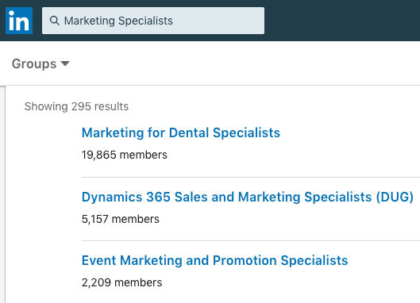420x303 pixels.
Task: Click the (DUG) portion of the group title
Action: [x=395, y=198]
